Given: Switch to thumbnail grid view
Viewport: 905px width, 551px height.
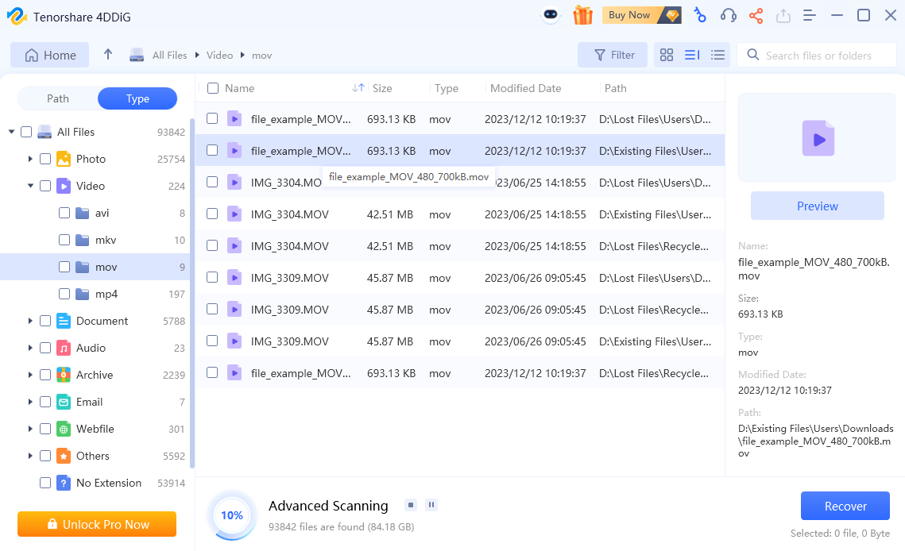Looking at the screenshot, I should [x=667, y=56].
